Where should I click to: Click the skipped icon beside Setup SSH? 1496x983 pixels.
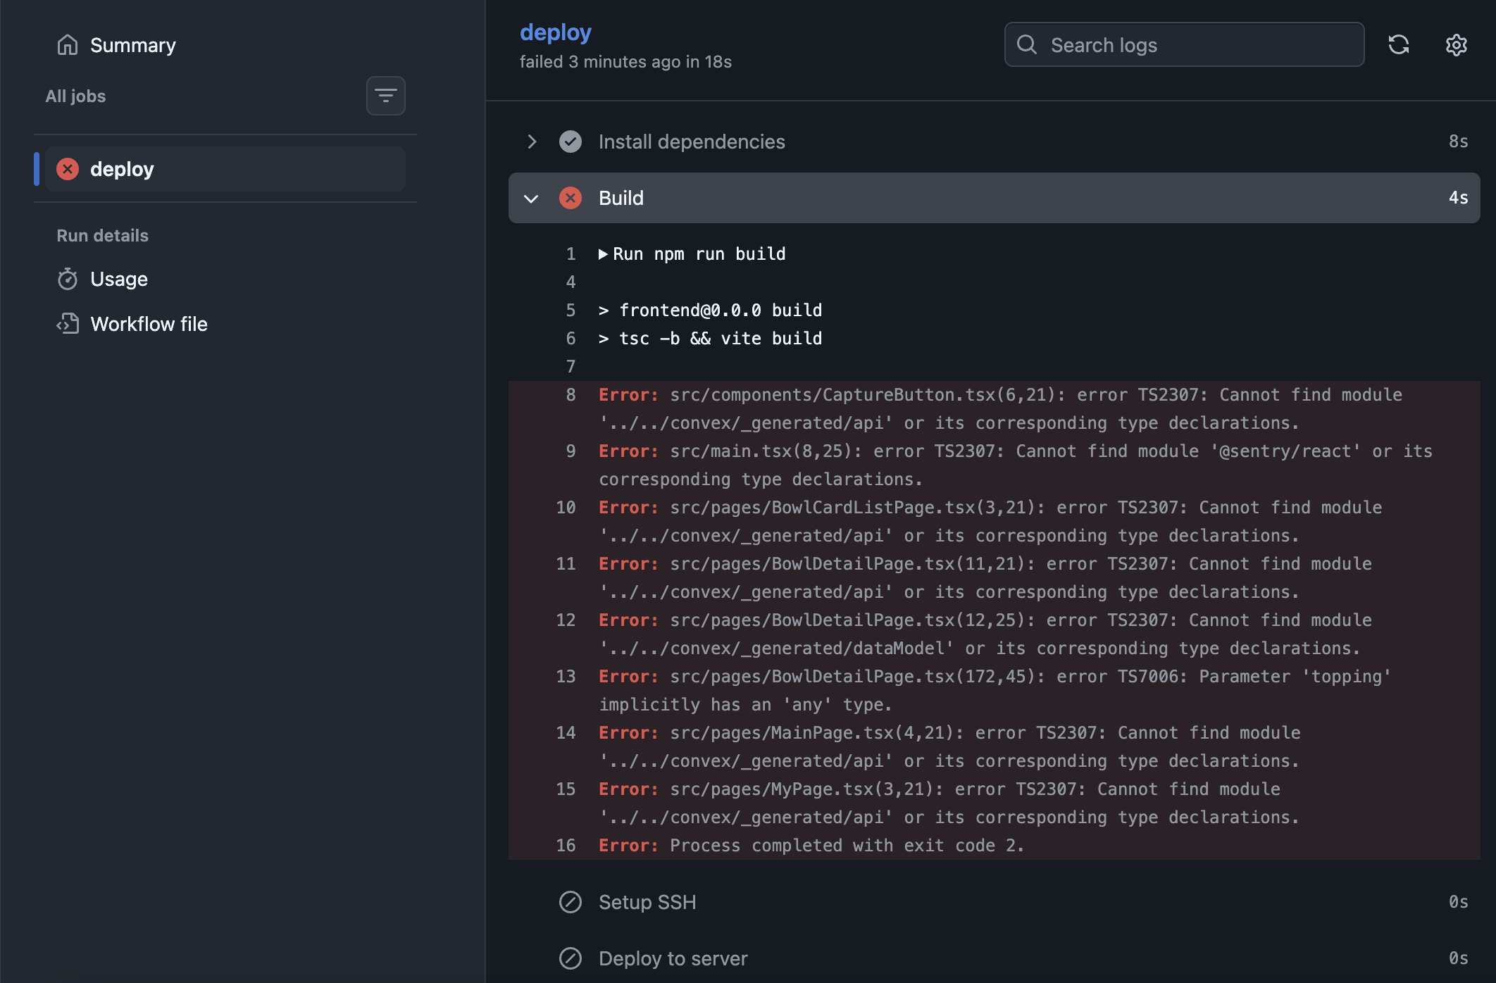click(570, 902)
